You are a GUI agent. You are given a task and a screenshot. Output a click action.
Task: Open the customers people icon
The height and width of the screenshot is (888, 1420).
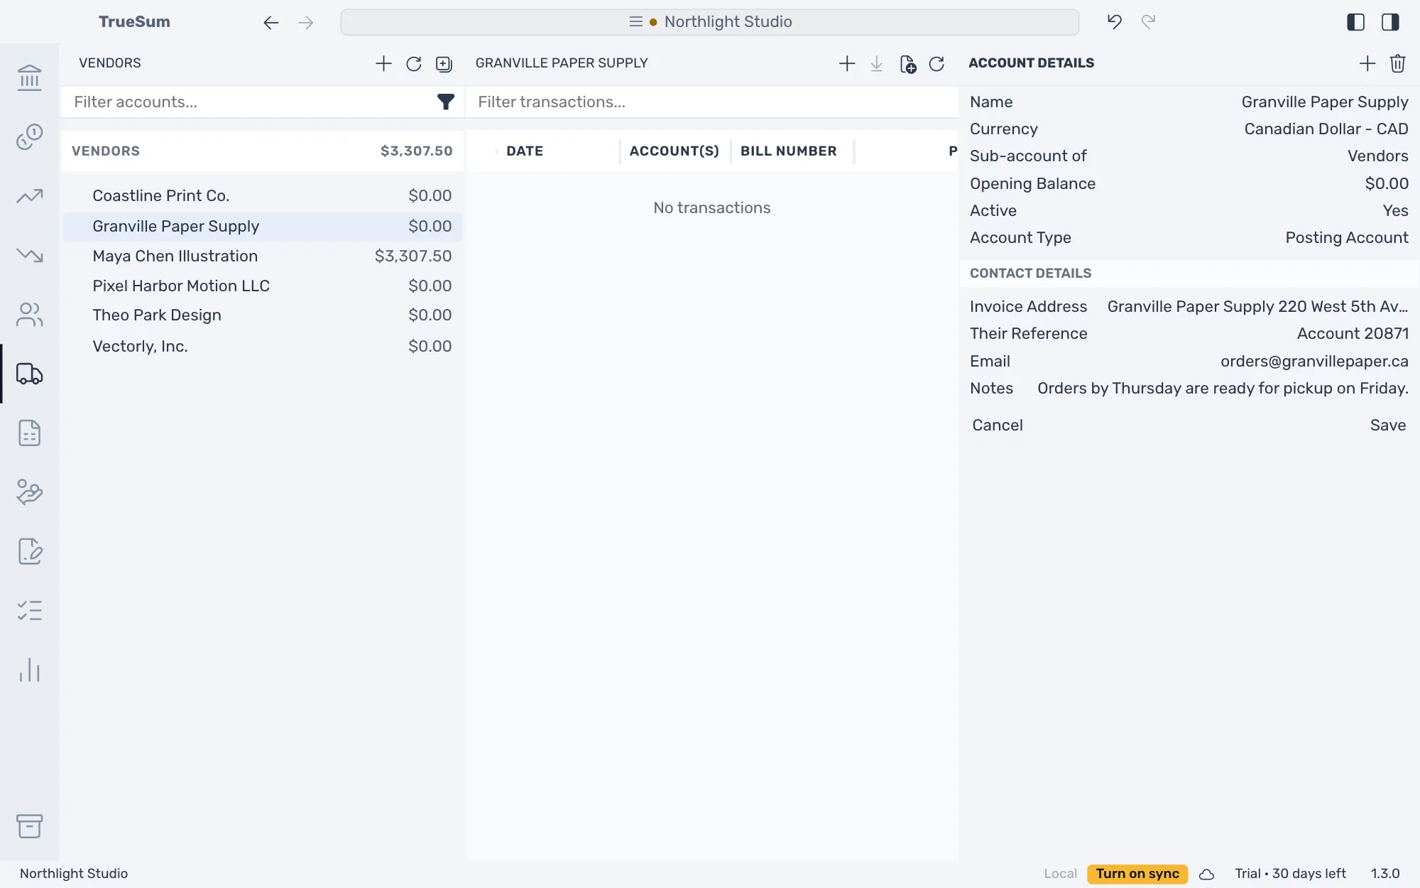[30, 314]
